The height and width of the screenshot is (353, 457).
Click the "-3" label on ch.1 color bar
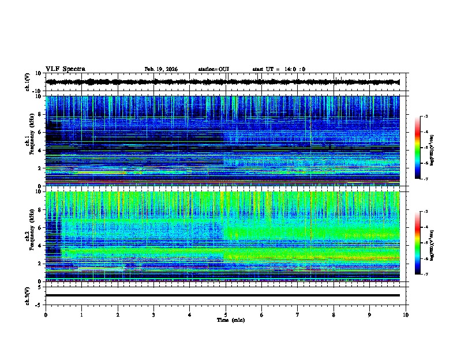click(425, 117)
